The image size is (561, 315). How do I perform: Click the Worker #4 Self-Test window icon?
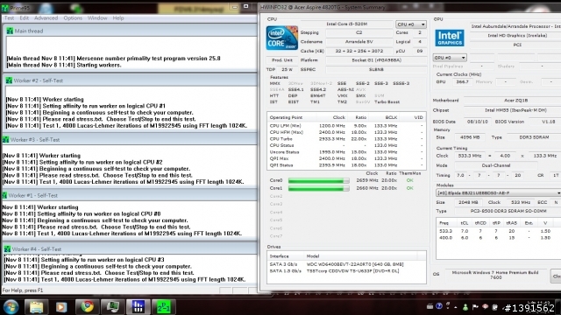(x=7, y=248)
